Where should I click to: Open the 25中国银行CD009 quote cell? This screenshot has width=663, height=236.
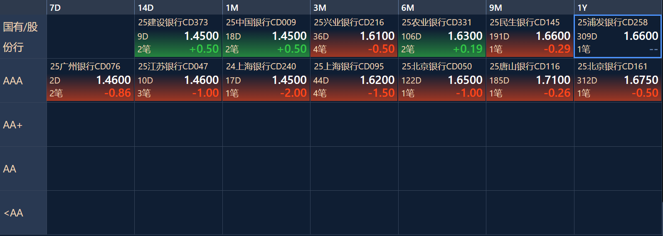(266, 37)
